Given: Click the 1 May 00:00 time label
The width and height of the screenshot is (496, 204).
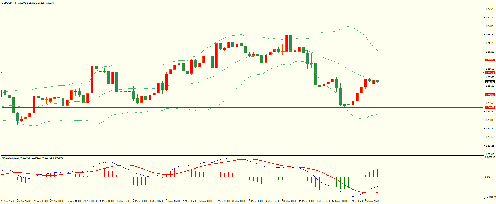Looking at the screenshot, I should [107, 201].
